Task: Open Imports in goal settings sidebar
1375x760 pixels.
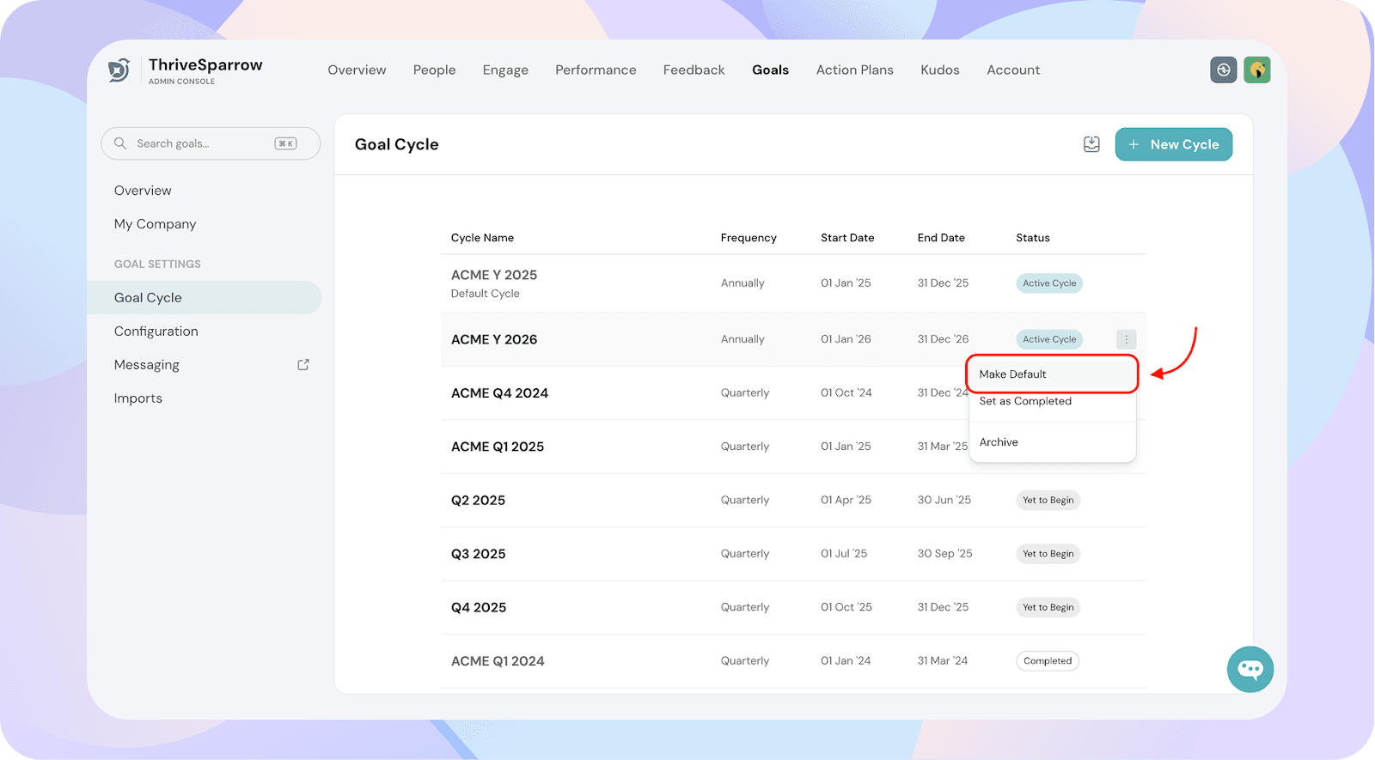Action: point(137,398)
